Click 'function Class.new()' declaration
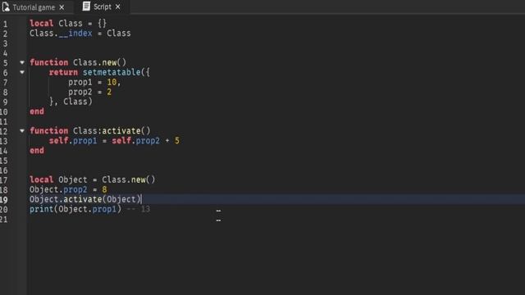 (x=78, y=62)
